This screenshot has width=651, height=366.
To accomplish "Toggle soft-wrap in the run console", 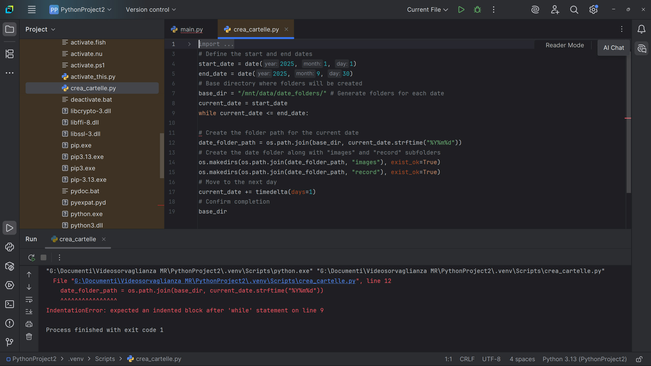I will (29, 300).
